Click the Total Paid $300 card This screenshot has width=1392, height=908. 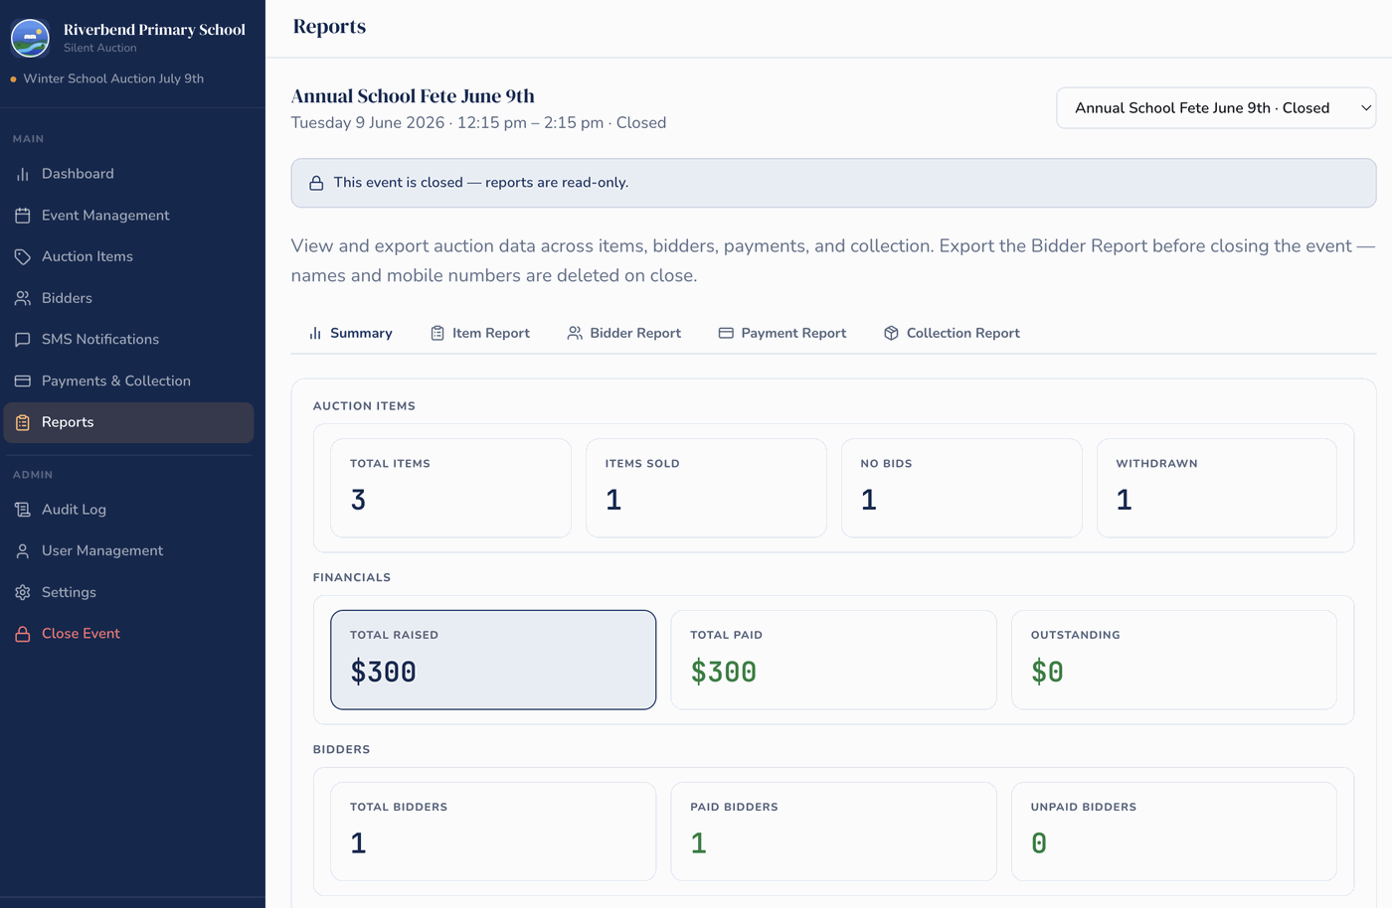[833, 660]
